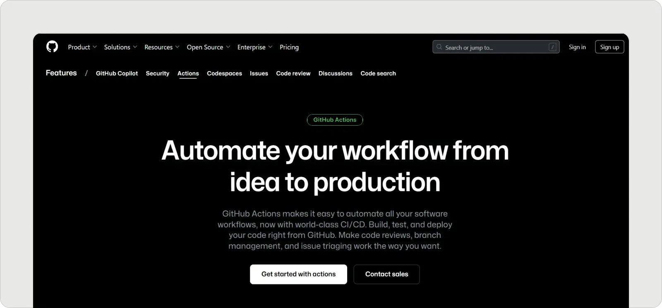Click the 'Automate your workflow from' headline

(x=335, y=150)
